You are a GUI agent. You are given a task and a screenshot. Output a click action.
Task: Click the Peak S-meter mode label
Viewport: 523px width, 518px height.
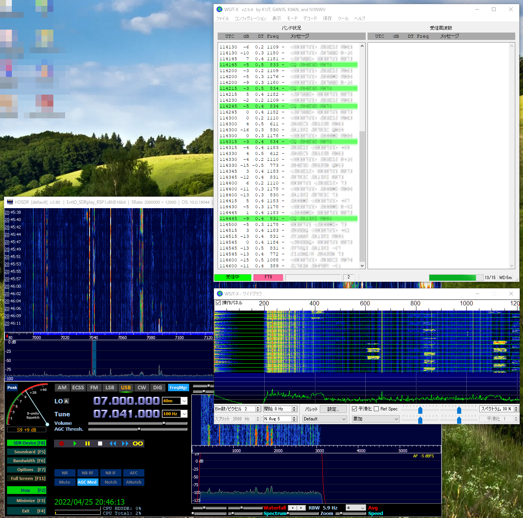tap(12, 387)
